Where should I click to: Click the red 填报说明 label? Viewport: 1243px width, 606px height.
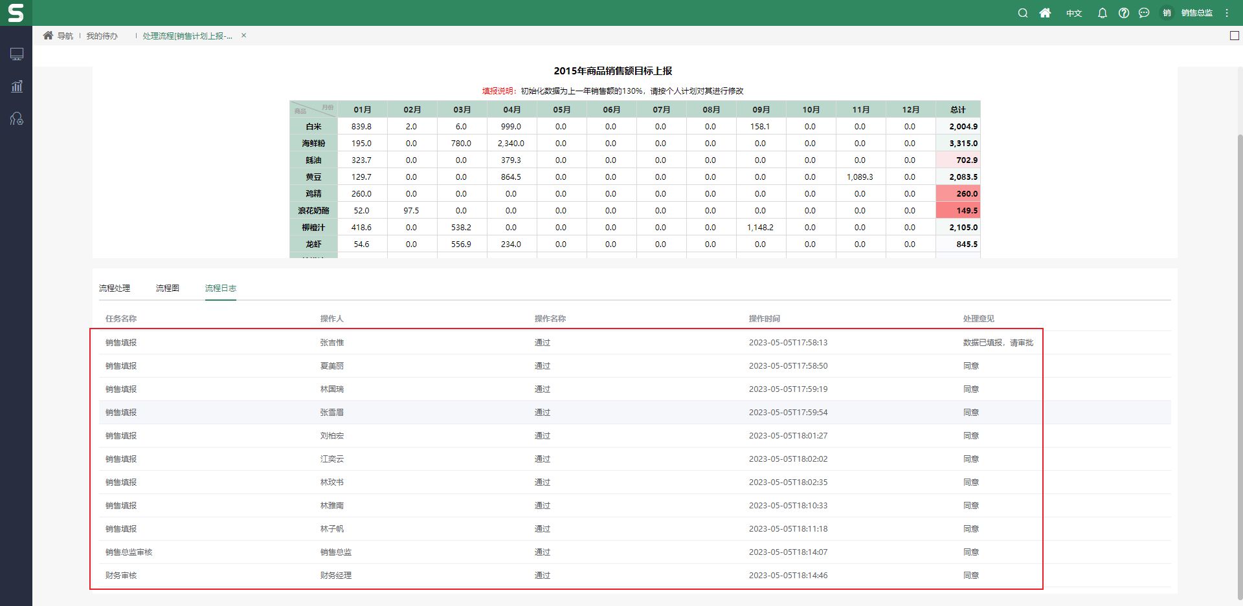coord(498,91)
